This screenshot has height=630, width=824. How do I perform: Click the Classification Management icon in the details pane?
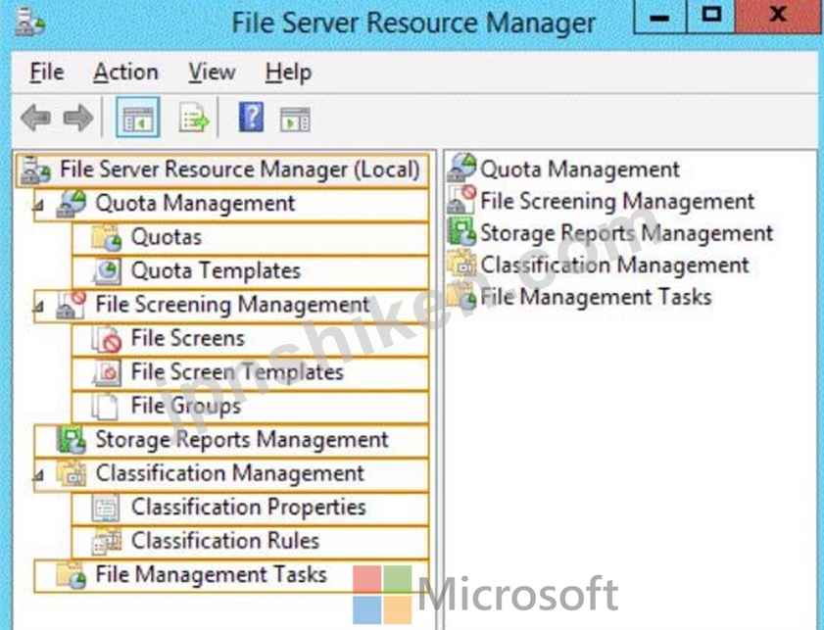tap(461, 264)
